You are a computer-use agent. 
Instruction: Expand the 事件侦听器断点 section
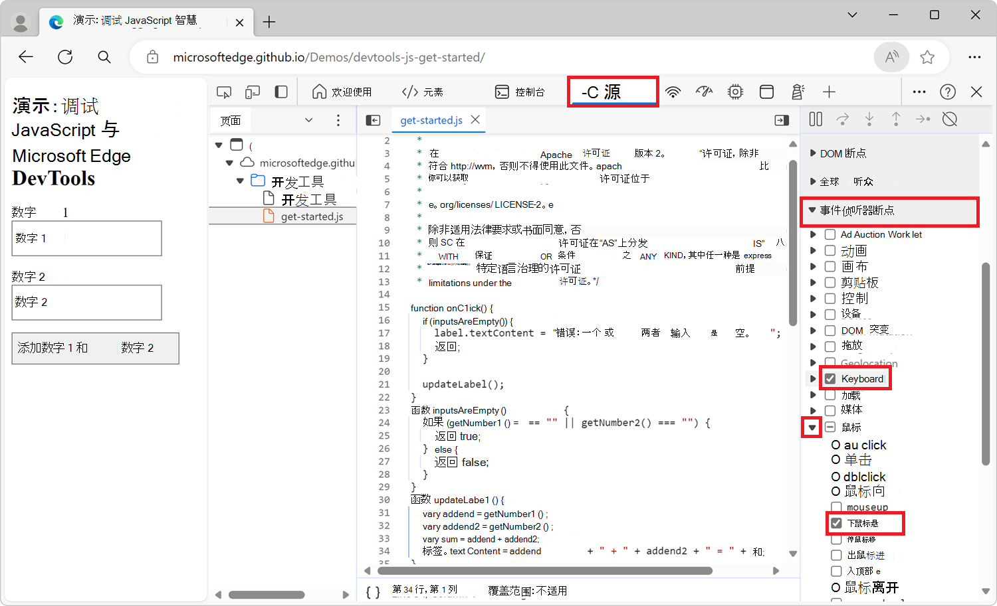click(814, 211)
